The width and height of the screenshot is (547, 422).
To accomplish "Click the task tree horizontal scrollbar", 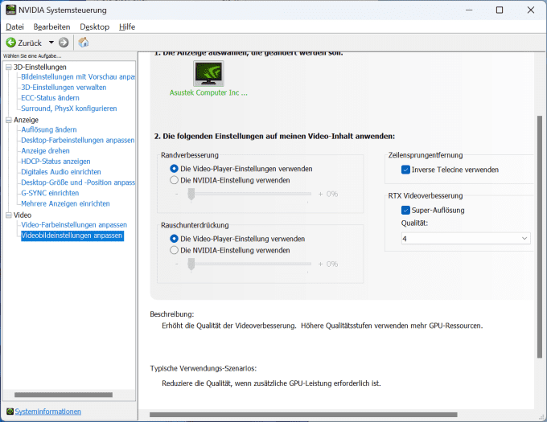I will pyautogui.click(x=64, y=395).
